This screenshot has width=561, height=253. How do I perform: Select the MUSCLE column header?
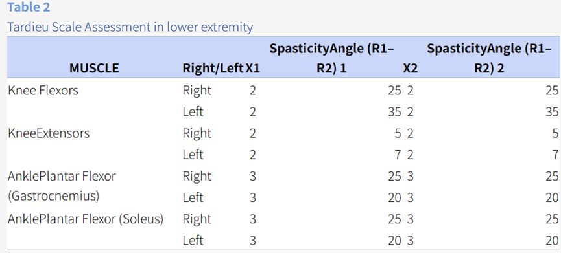point(94,68)
